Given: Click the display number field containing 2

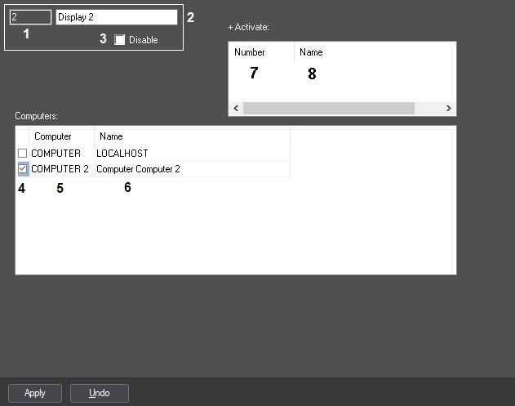Looking at the screenshot, I should pyautogui.click(x=30, y=17).
